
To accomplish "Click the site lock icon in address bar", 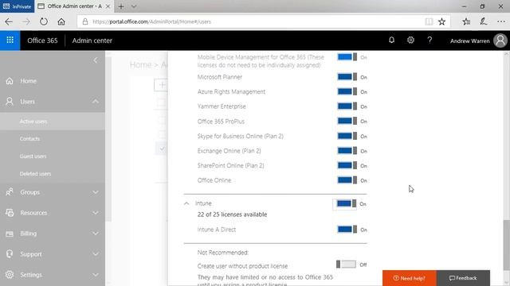I will pyautogui.click(x=85, y=21).
